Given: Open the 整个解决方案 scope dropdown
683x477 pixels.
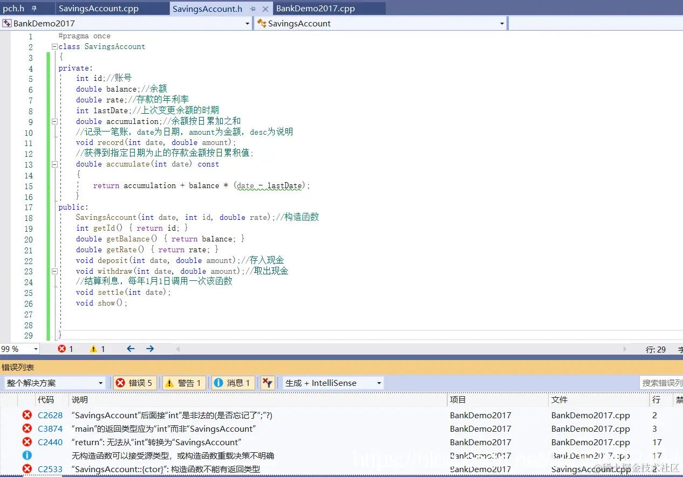Looking at the screenshot, I should pyautogui.click(x=101, y=383).
